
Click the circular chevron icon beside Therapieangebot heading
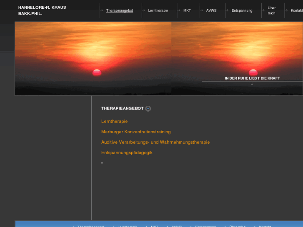point(148,109)
